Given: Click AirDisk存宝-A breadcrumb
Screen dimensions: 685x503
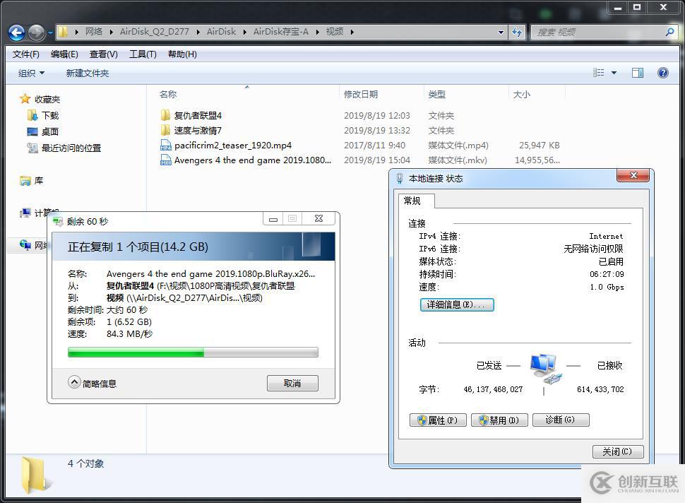Looking at the screenshot, I should (x=281, y=32).
